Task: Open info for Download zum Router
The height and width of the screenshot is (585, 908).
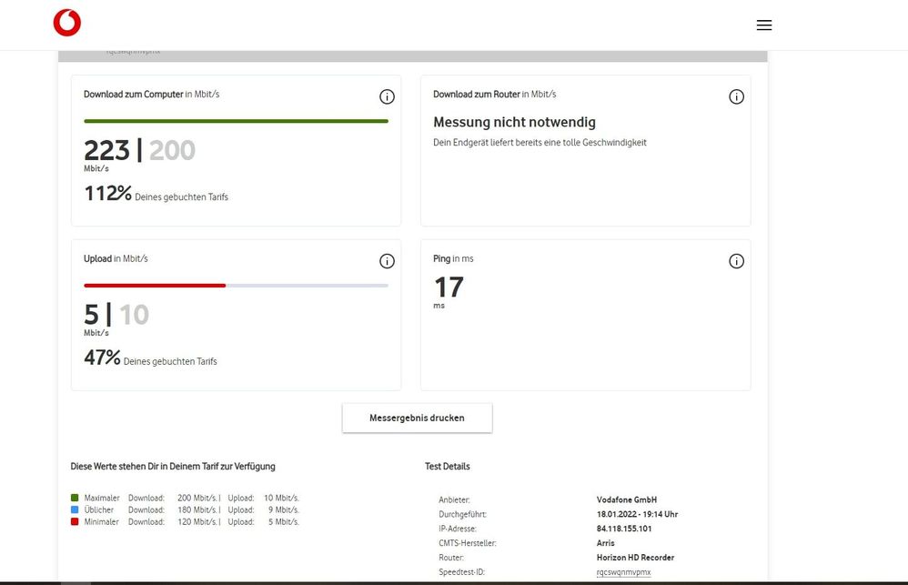Action: [737, 97]
